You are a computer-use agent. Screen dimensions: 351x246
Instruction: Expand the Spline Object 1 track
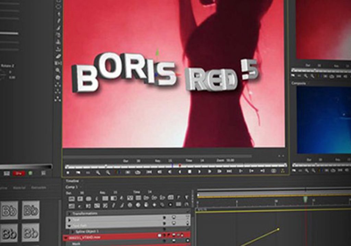click(x=72, y=232)
